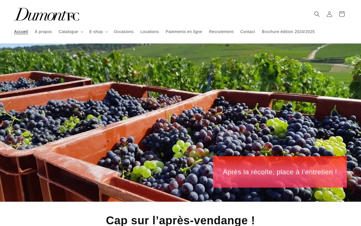Open the À propos page
The height and width of the screenshot is (226, 361).
(x=43, y=32)
